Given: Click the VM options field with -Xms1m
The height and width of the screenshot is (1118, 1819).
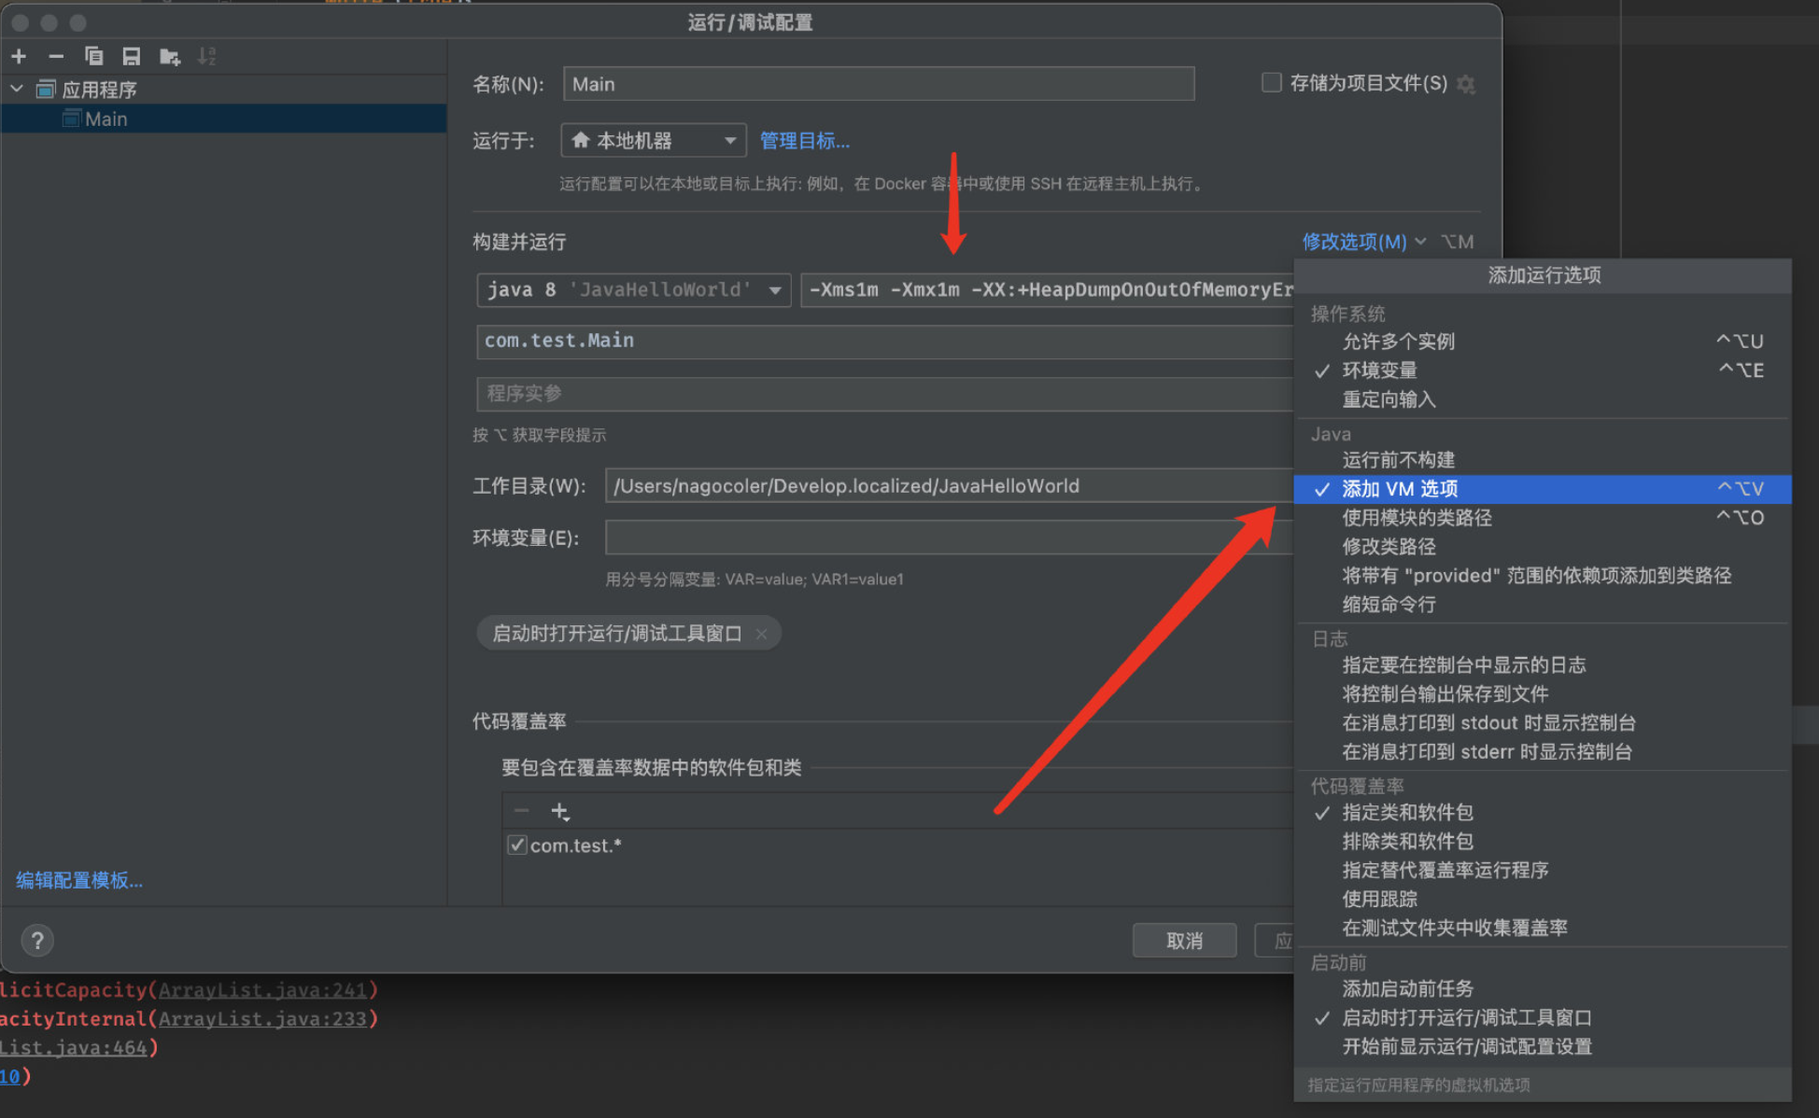Looking at the screenshot, I should pyautogui.click(x=1047, y=290).
